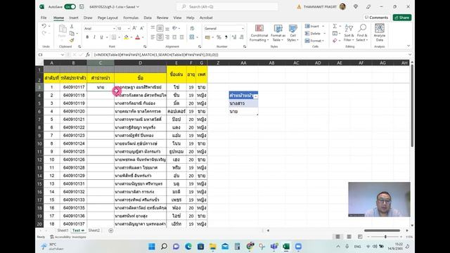Select the Format Painter brush
Screen dimensions: 450x253
click(72, 40)
